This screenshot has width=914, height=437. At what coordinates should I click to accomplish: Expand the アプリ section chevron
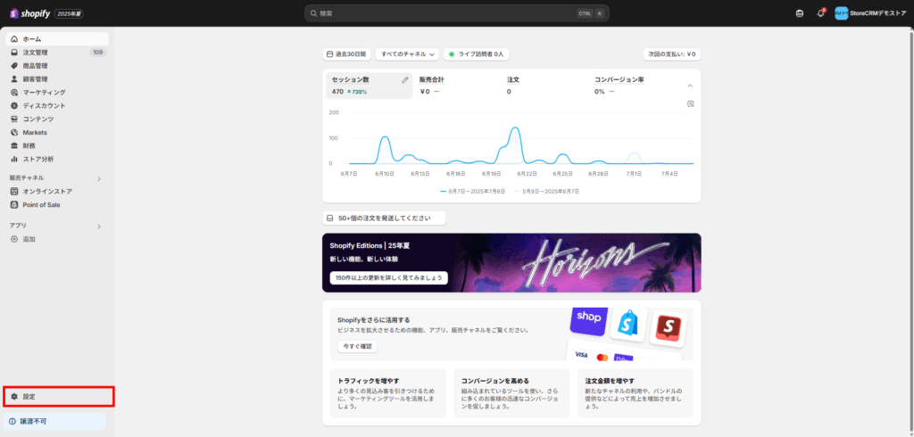(x=99, y=226)
